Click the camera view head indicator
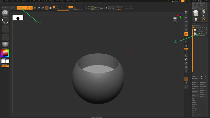Screen dimensions: 210x118 pyautogui.click(x=175, y=20)
